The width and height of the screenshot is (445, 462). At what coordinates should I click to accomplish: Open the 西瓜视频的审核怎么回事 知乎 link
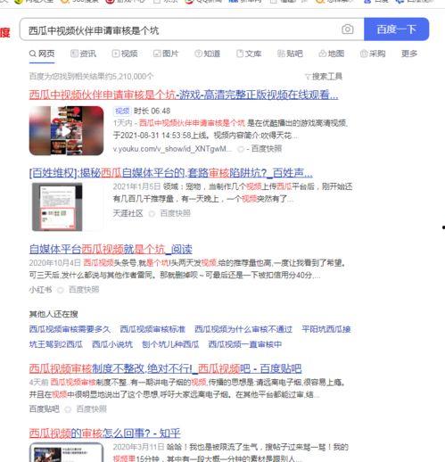[104, 433]
